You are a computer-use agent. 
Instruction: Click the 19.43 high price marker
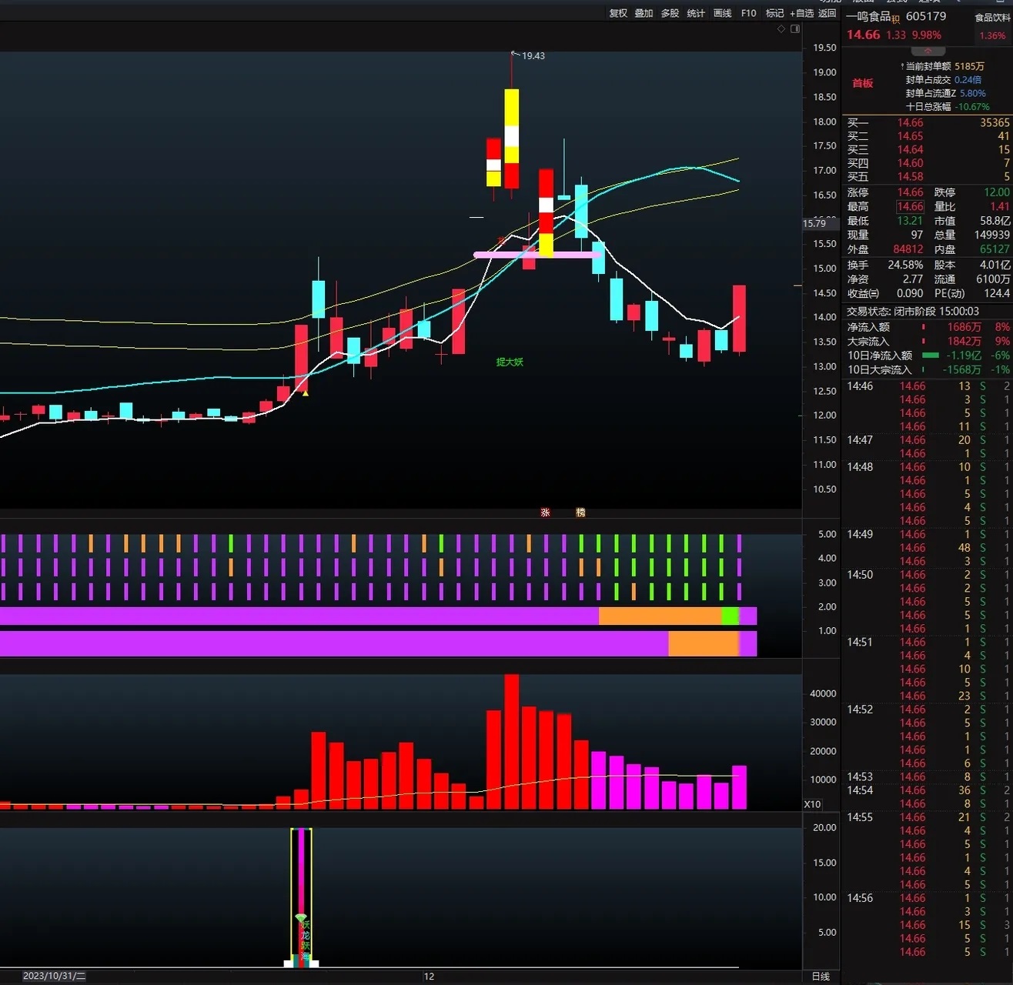(533, 56)
